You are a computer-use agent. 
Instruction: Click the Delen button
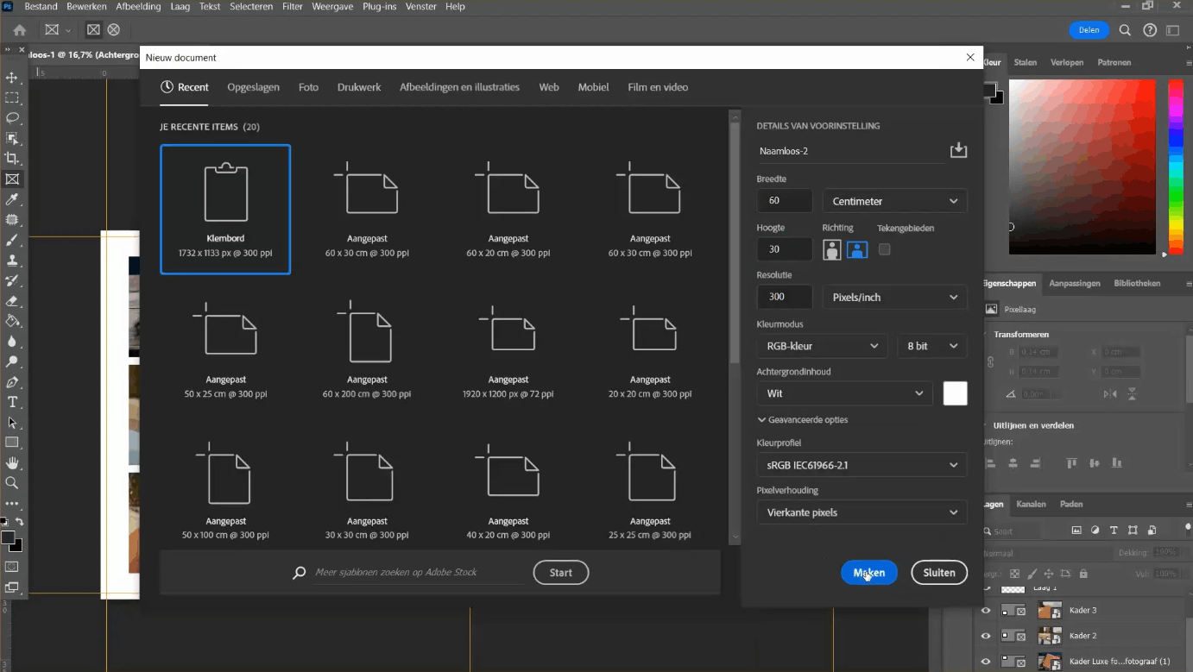coord(1089,30)
